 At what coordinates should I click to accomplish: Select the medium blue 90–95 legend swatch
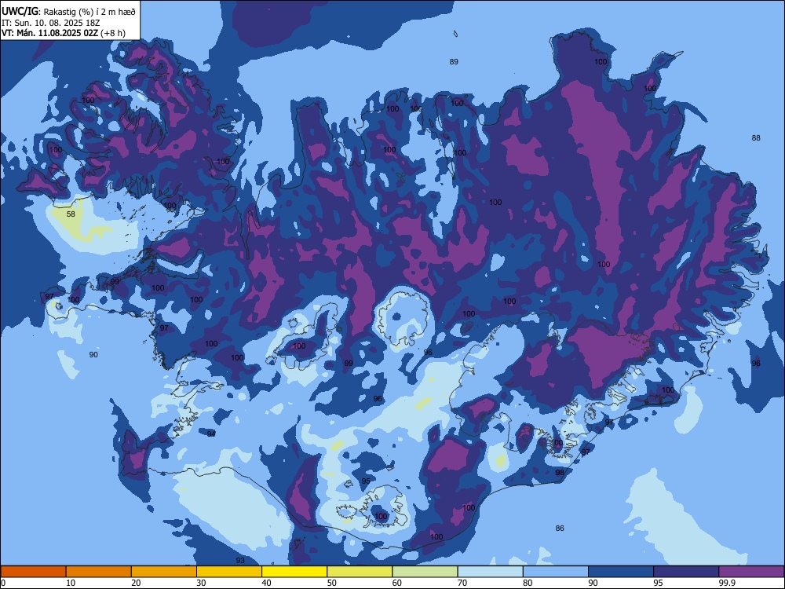(x=621, y=572)
